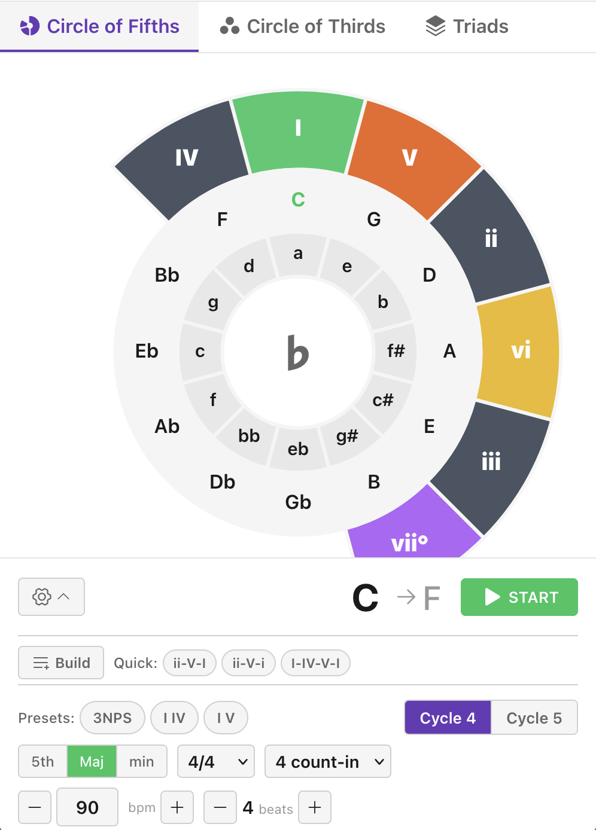This screenshot has height=830, width=596.
Task: Collapse the settings panel with the chevron
Action: click(62, 597)
